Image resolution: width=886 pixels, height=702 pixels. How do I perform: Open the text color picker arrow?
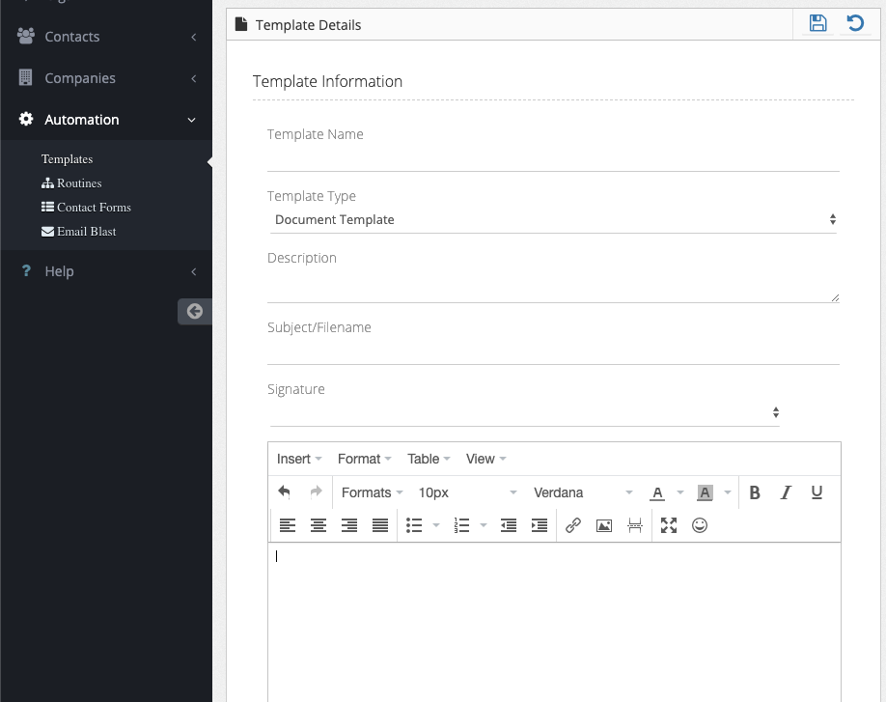click(680, 492)
